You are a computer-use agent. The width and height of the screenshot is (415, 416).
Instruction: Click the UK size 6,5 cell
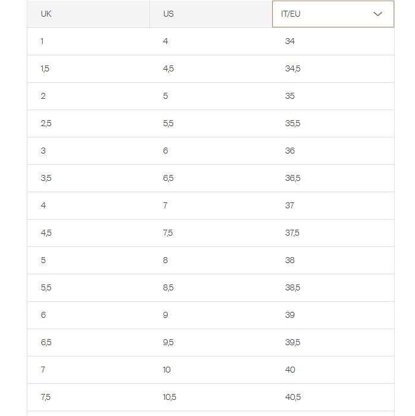pos(88,343)
